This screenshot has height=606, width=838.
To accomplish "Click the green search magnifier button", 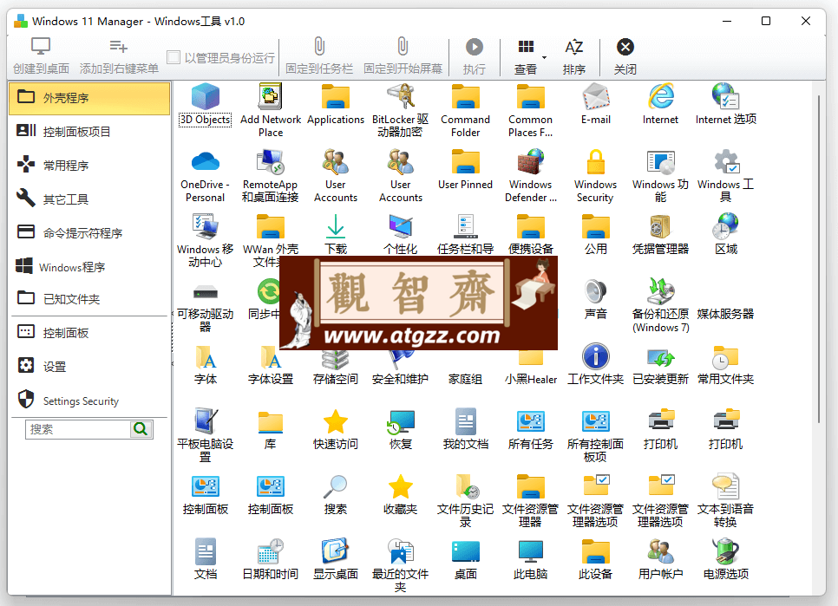I will pyautogui.click(x=141, y=429).
